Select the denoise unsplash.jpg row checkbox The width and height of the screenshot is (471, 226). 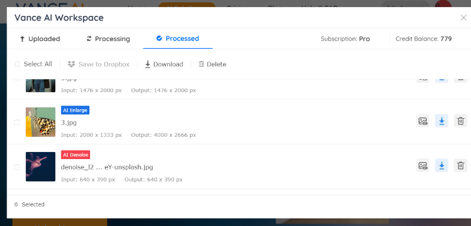click(x=17, y=167)
